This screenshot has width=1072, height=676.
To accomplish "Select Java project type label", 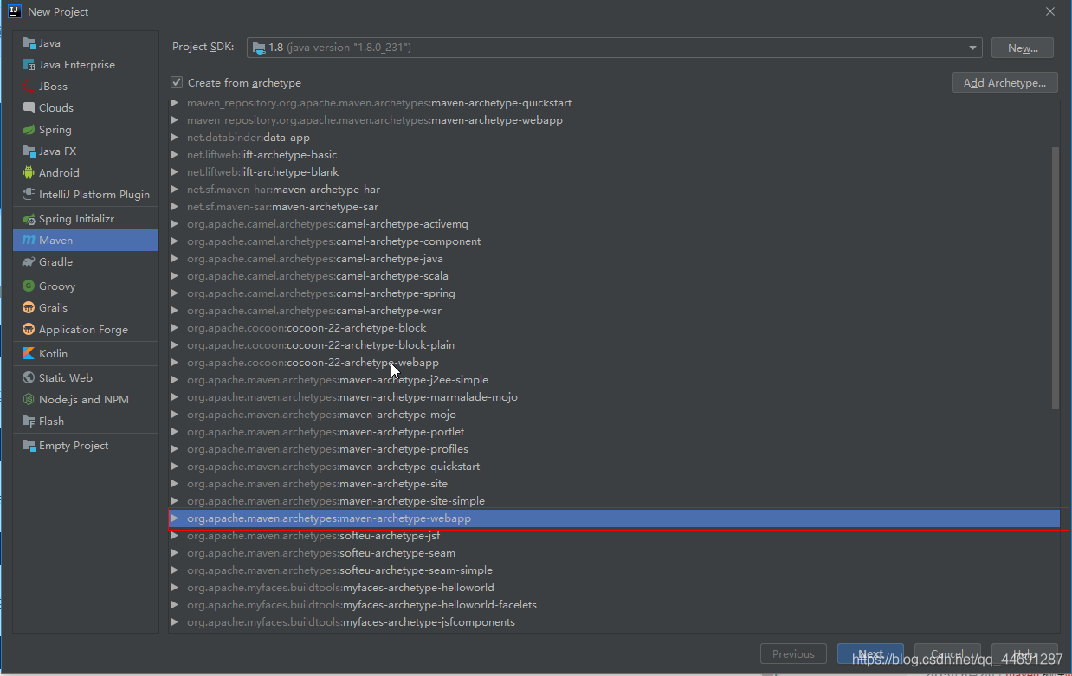I will click(49, 43).
